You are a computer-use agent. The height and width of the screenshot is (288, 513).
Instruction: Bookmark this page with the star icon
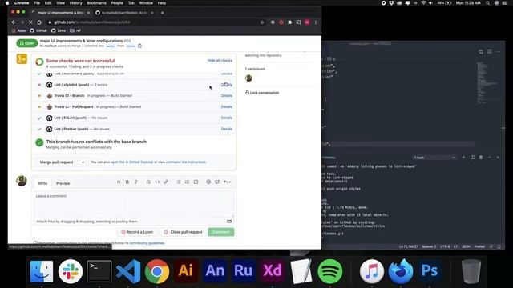point(262,22)
